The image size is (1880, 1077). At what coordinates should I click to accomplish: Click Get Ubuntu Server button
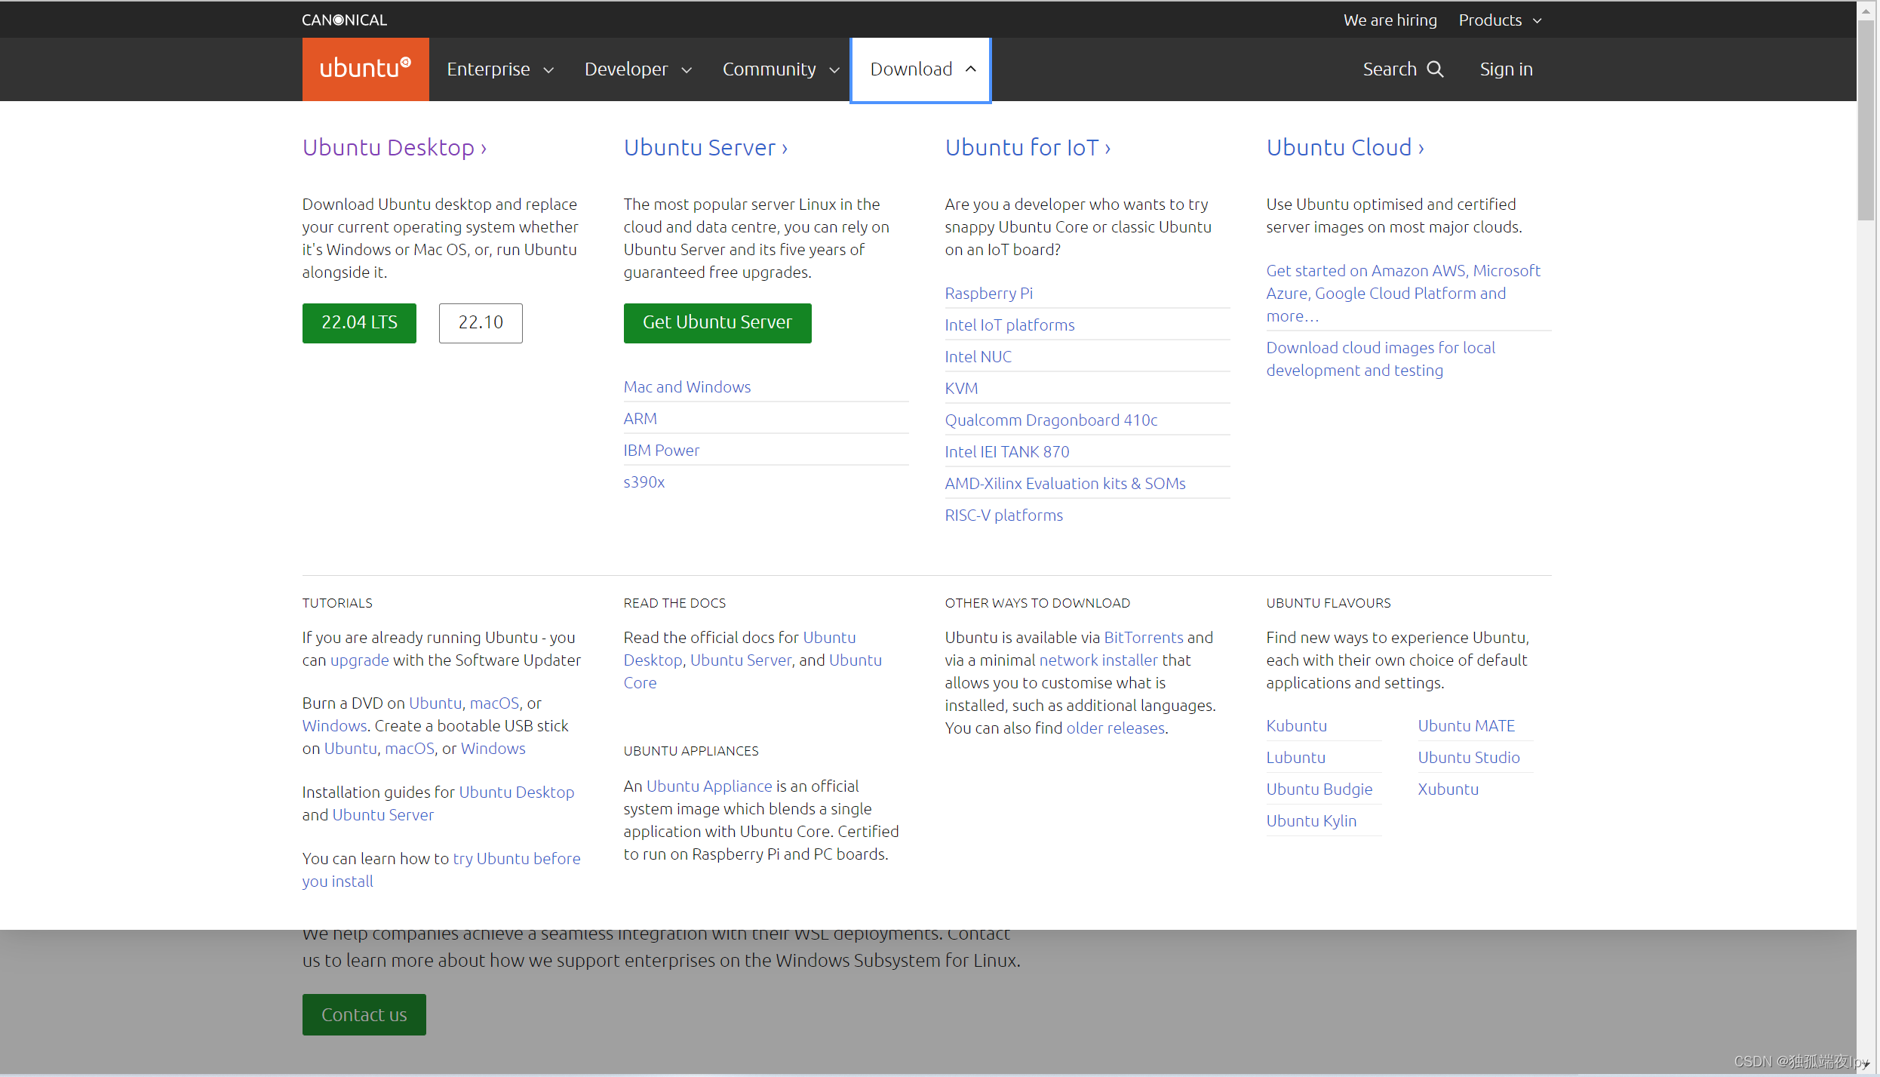coord(717,323)
